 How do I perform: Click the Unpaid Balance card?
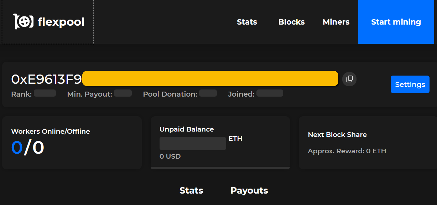(220, 143)
